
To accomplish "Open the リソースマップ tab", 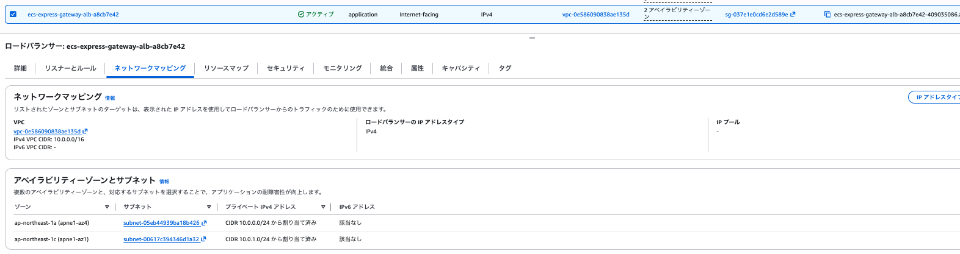I will click(226, 68).
